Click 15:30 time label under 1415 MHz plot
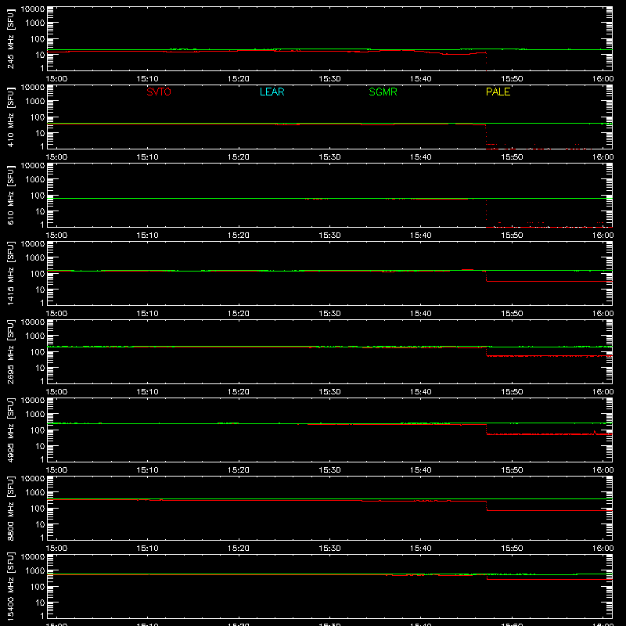This screenshot has height=626, width=626. coord(329,314)
